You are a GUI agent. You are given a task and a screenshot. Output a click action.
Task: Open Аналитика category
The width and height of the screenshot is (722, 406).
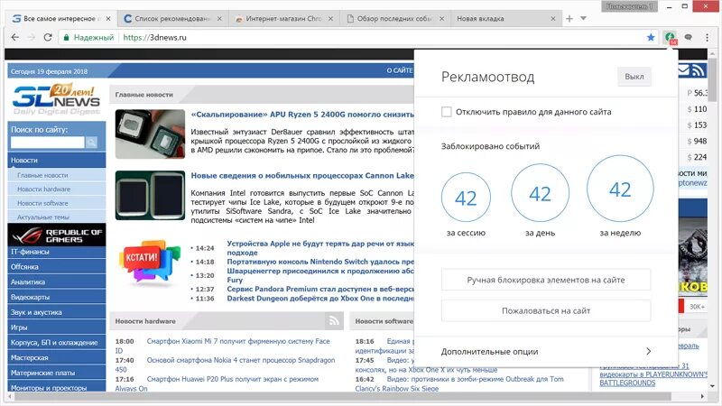click(x=56, y=281)
